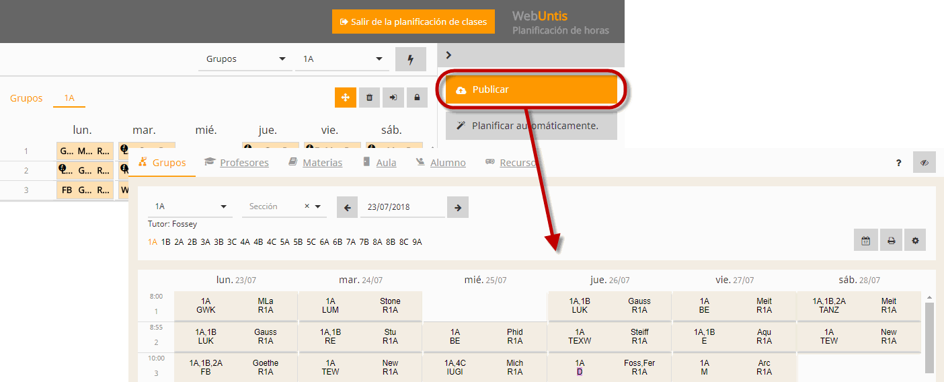Click the date field 23/07/2018
This screenshot has width=944, height=382.
click(403, 207)
